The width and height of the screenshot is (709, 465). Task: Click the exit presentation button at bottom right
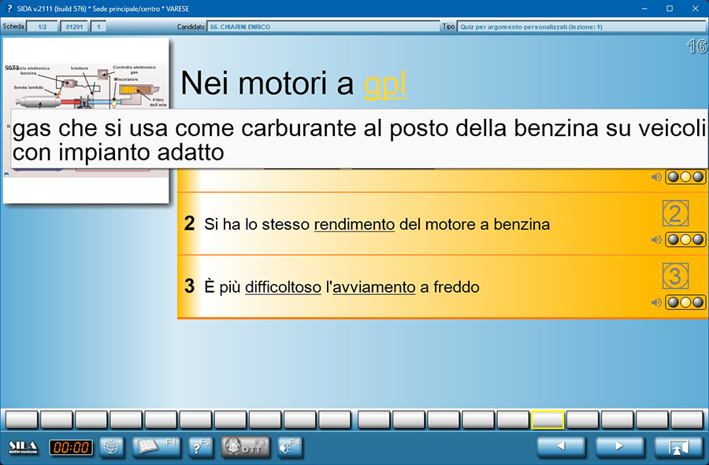677,446
